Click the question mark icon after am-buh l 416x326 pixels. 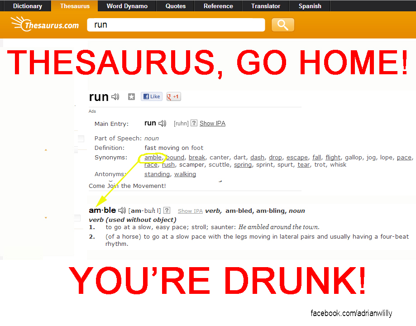[166, 210]
